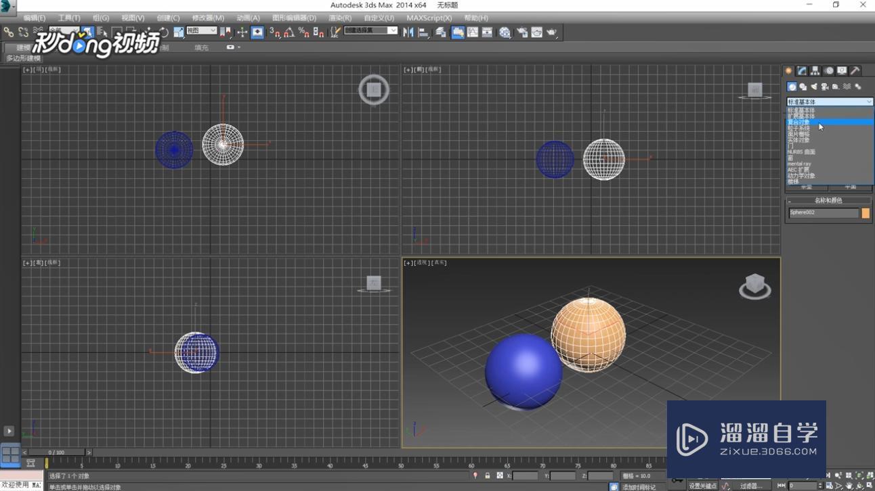
Task: Enable angle snap toggle
Action: [x=289, y=32]
